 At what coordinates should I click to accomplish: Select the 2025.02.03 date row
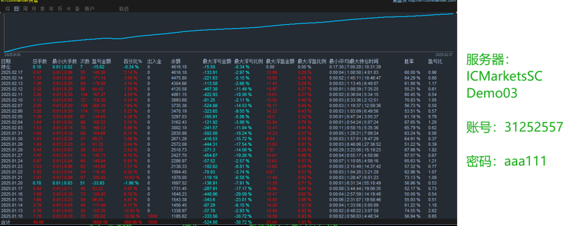coord(229,127)
